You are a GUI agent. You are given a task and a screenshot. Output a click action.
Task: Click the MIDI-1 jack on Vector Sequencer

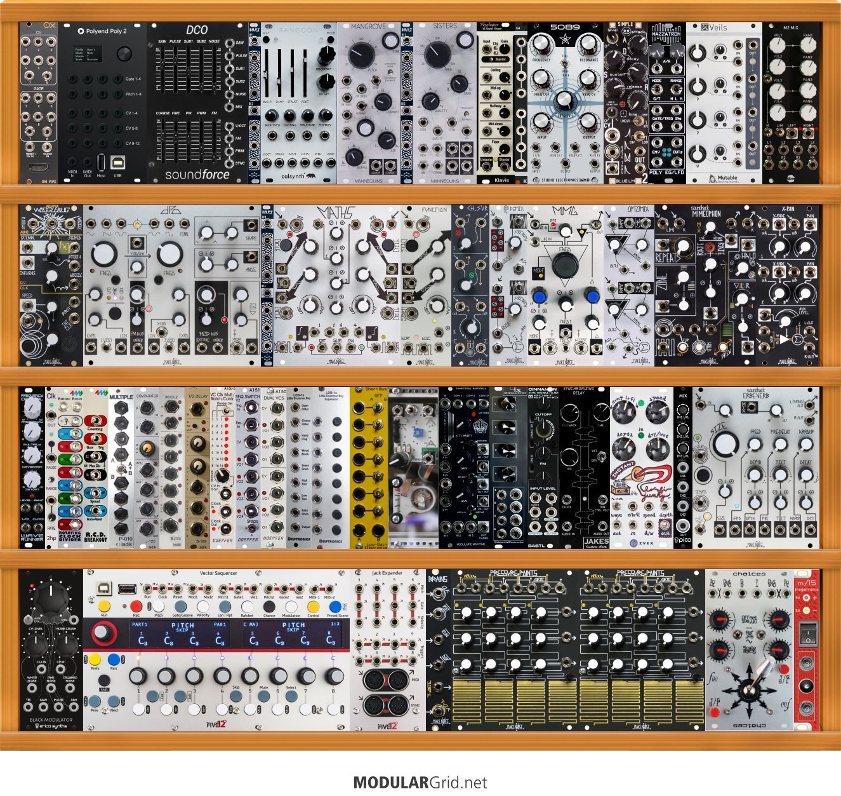pos(314,588)
